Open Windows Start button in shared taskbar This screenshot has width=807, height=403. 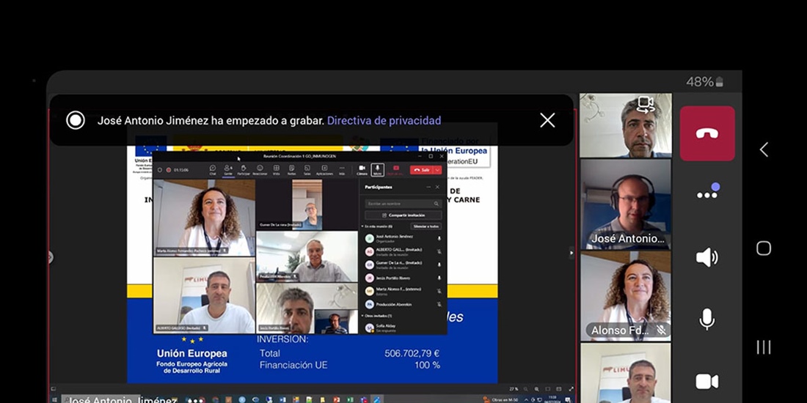pos(54,399)
